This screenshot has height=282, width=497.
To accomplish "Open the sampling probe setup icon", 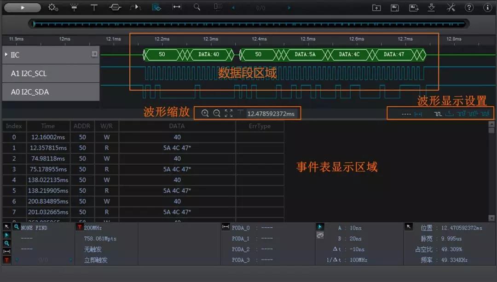I will pyautogui.click(x=74, y=8).
